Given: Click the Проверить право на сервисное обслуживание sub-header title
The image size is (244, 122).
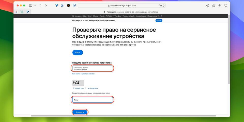Looking at the screenshot, I should click(x=94, y=21).
